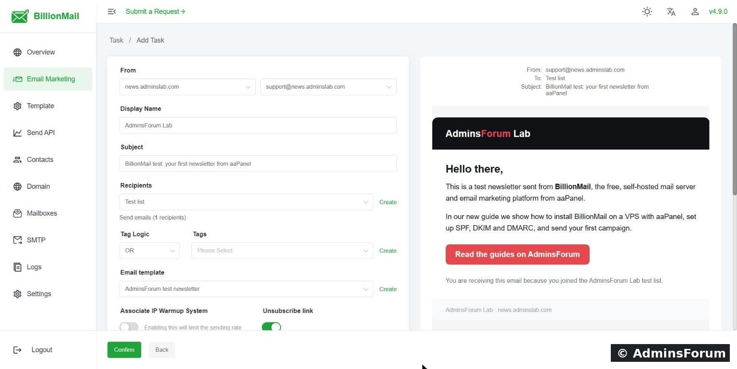Open the user account icon

click(x=695, y=12)
